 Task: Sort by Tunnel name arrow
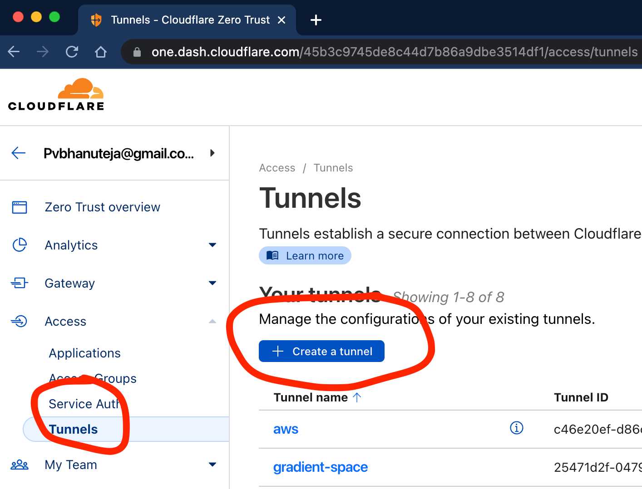357,397
